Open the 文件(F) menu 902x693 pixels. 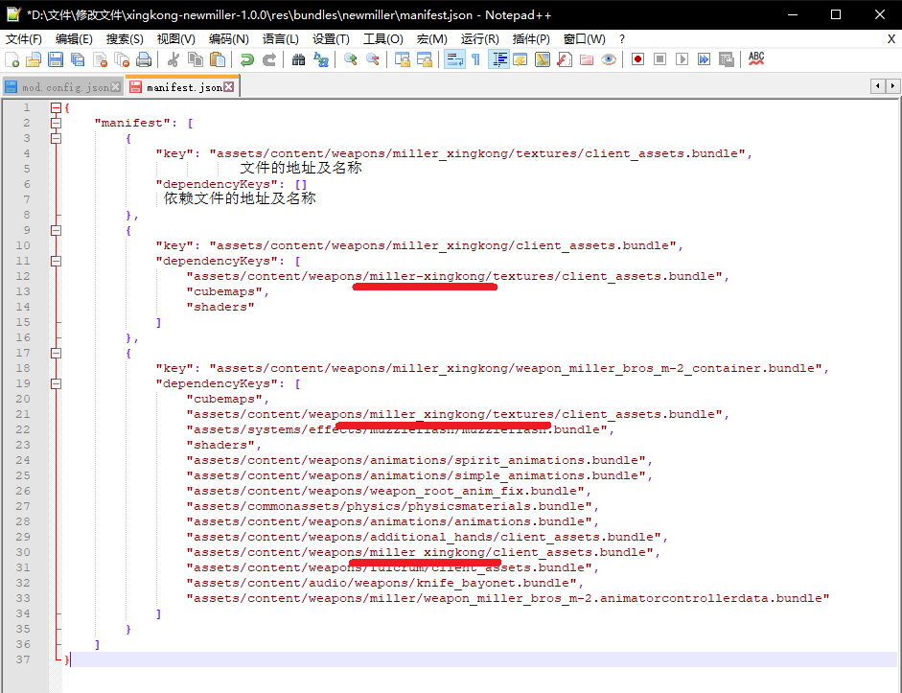tap(24, 39)
